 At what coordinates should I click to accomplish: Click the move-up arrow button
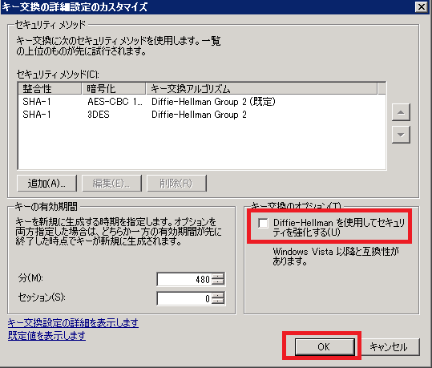pyautogui.click(x=401, y=112)
